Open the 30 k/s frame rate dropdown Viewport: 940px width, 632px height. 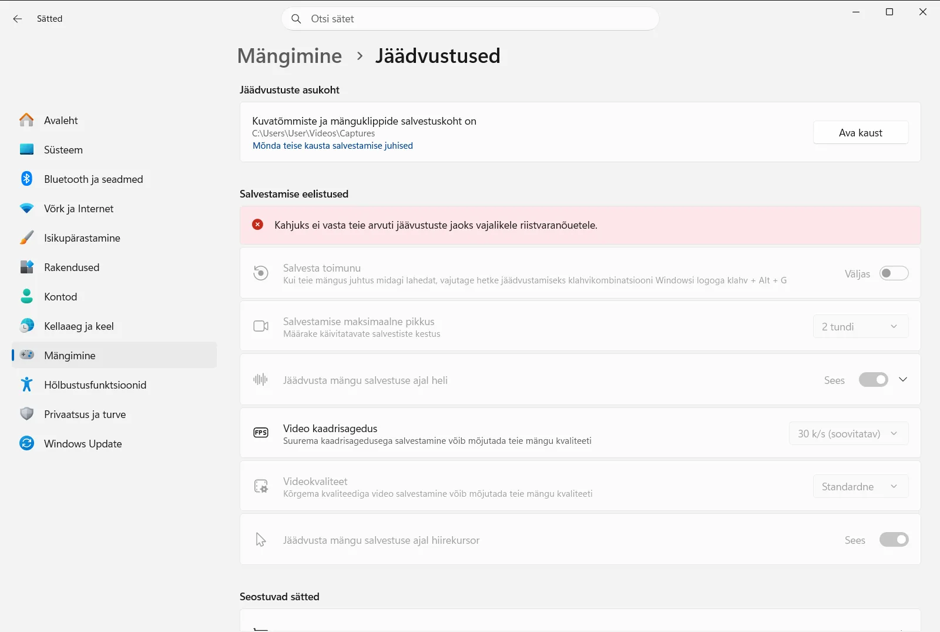tap(848, 433)
